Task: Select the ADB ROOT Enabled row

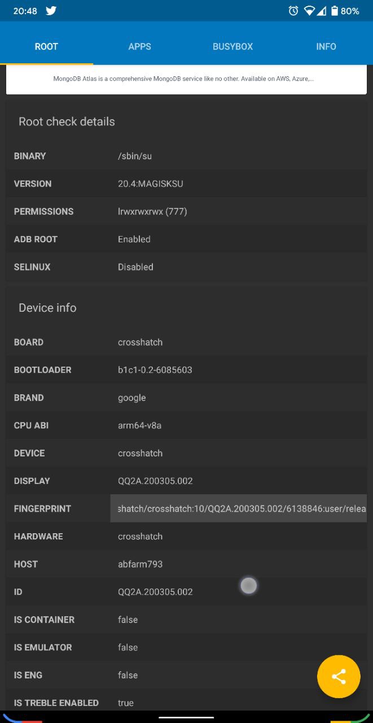Action: tap(186, 239)
